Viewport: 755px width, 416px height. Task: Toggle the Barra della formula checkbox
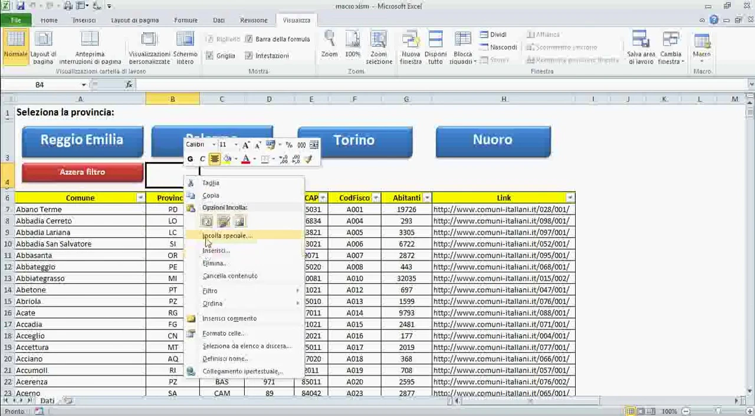click(248, 39)
